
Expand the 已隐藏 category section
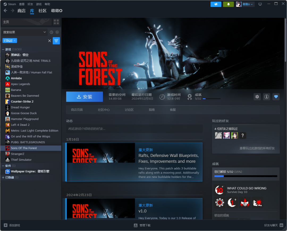[3, 177]
